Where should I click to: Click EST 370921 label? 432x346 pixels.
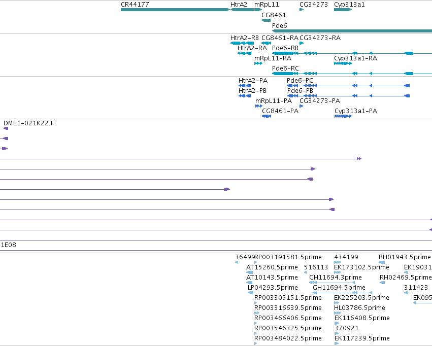[347, 328]
